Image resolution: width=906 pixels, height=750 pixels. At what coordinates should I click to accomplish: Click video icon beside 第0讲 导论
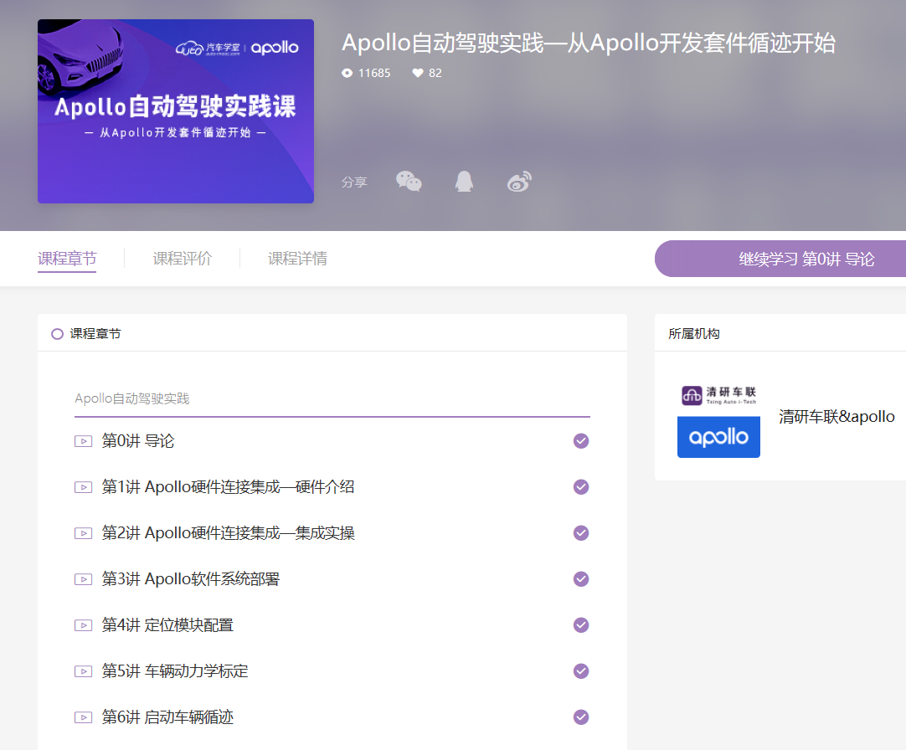[83, 441]
